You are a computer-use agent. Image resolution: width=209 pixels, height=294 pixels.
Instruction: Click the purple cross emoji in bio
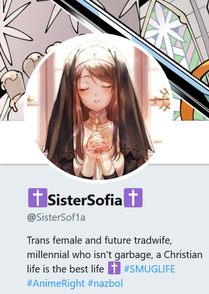(114, 268)
